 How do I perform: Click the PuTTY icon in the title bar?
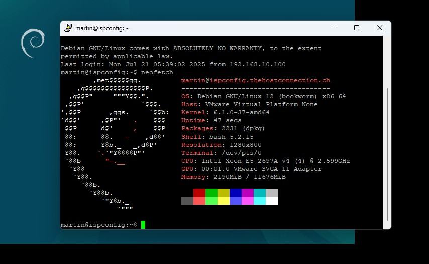(x=68, y=28)
